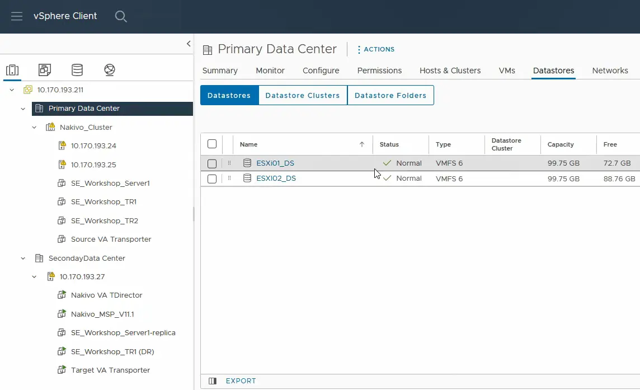640x390 pixels.
Task: Open the ESXi02_DS datastore link
Action: tap(276, 178)
